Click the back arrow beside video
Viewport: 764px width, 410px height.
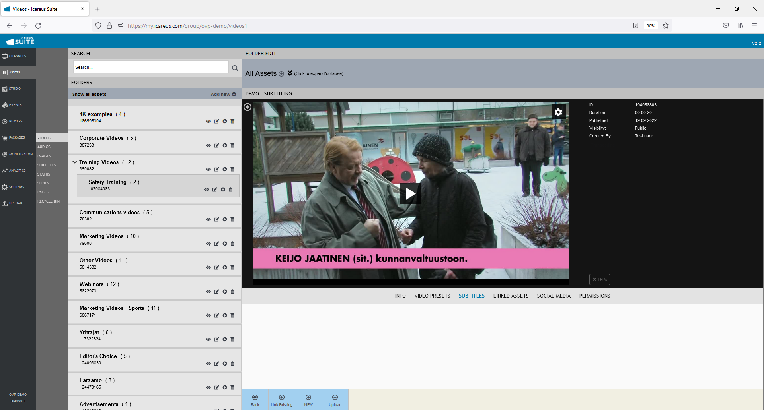(x=248, y=107)
